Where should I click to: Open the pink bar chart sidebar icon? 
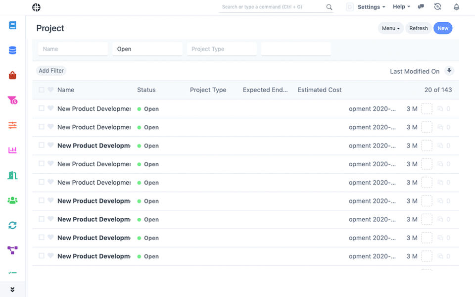(x=12, y=150)
